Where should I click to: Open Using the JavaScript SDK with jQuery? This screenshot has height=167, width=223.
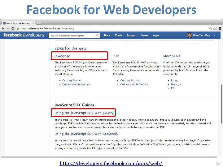tap(84, 113)
